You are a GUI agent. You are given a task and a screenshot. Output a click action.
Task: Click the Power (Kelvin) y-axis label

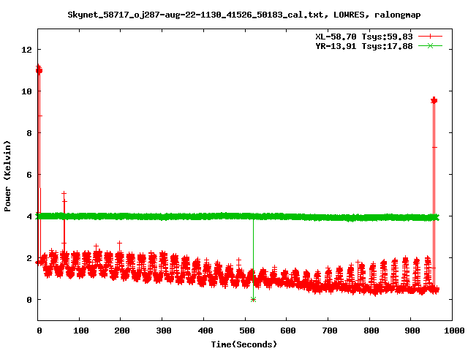click(x=7, y=176)
